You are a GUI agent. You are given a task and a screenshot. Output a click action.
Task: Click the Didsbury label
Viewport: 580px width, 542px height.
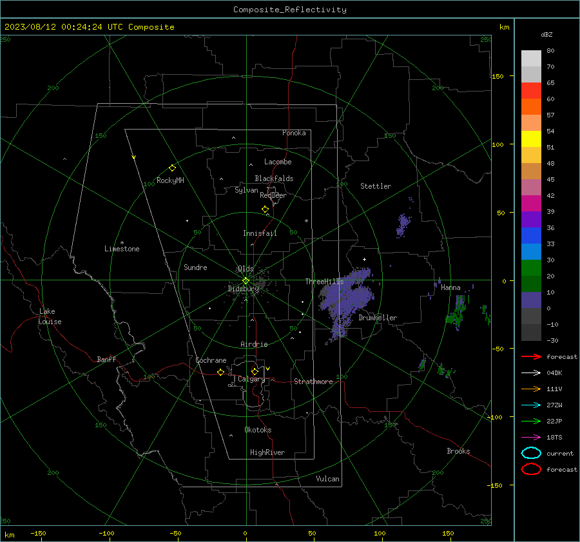click(243, 289)
